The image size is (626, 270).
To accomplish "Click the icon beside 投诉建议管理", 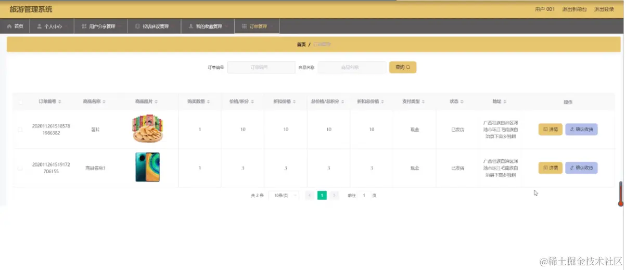I will tap(137, 26).
